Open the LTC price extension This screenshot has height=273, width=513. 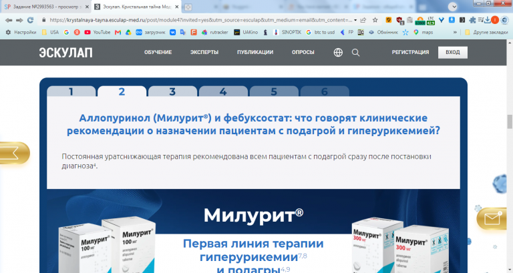(x=431, y=21)
